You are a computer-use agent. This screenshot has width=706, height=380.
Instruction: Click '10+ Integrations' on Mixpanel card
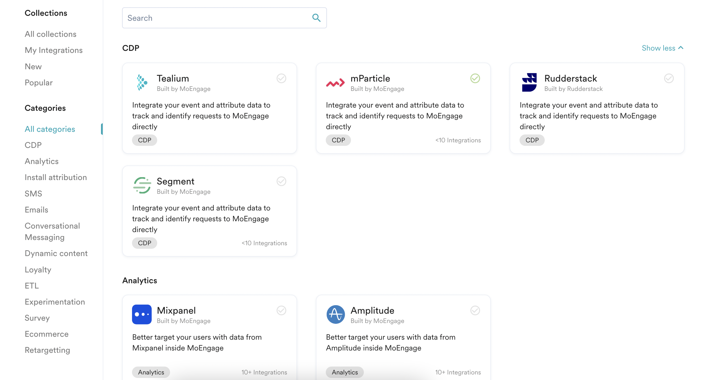point(264,372)
